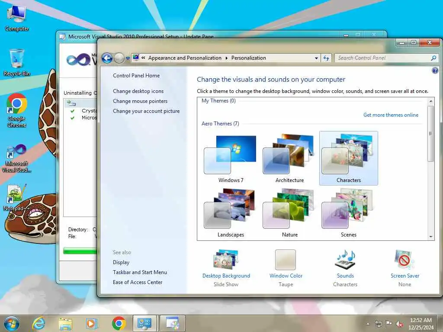This screenshot has height=332, width=443.
Task: Click the Back arrow in Personalization window
Action: point(107,58)
